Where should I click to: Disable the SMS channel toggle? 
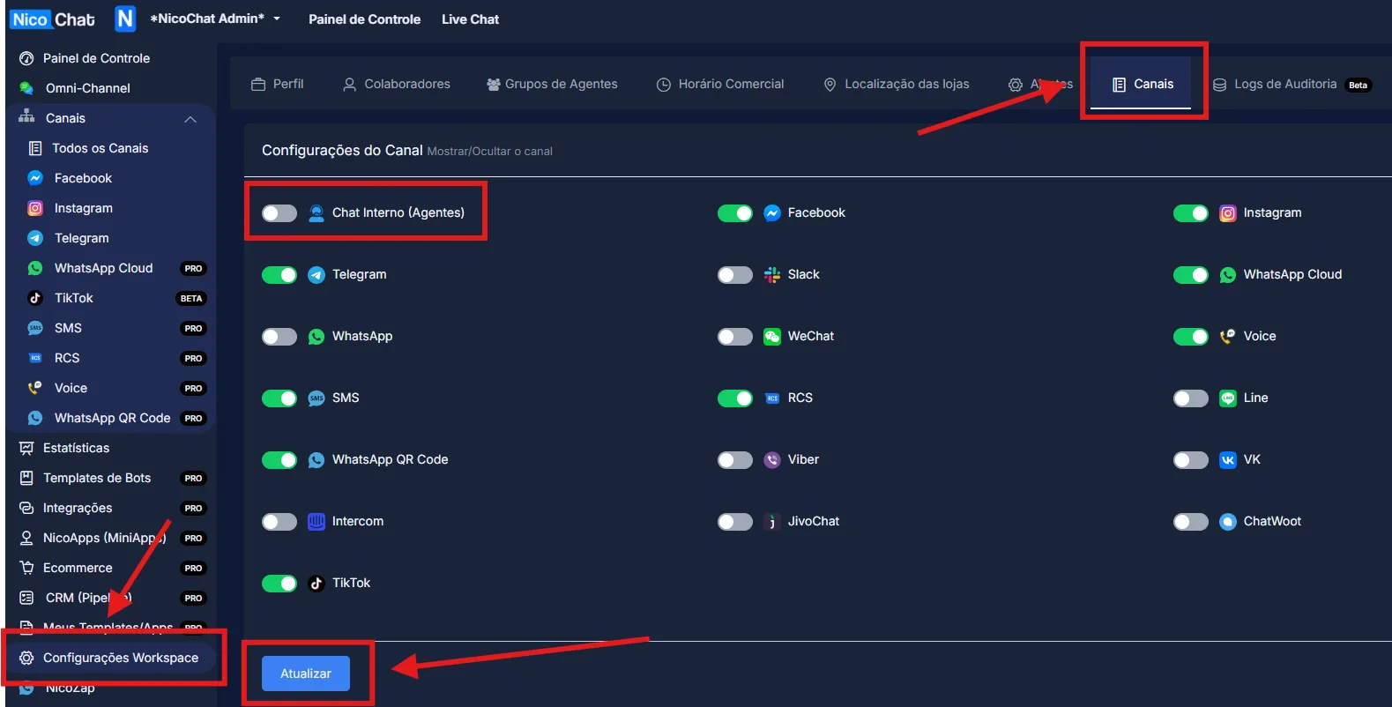click(279, 398)
